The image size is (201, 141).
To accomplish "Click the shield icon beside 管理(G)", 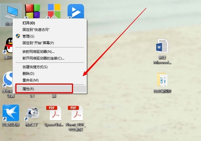I will coord(18,36).
